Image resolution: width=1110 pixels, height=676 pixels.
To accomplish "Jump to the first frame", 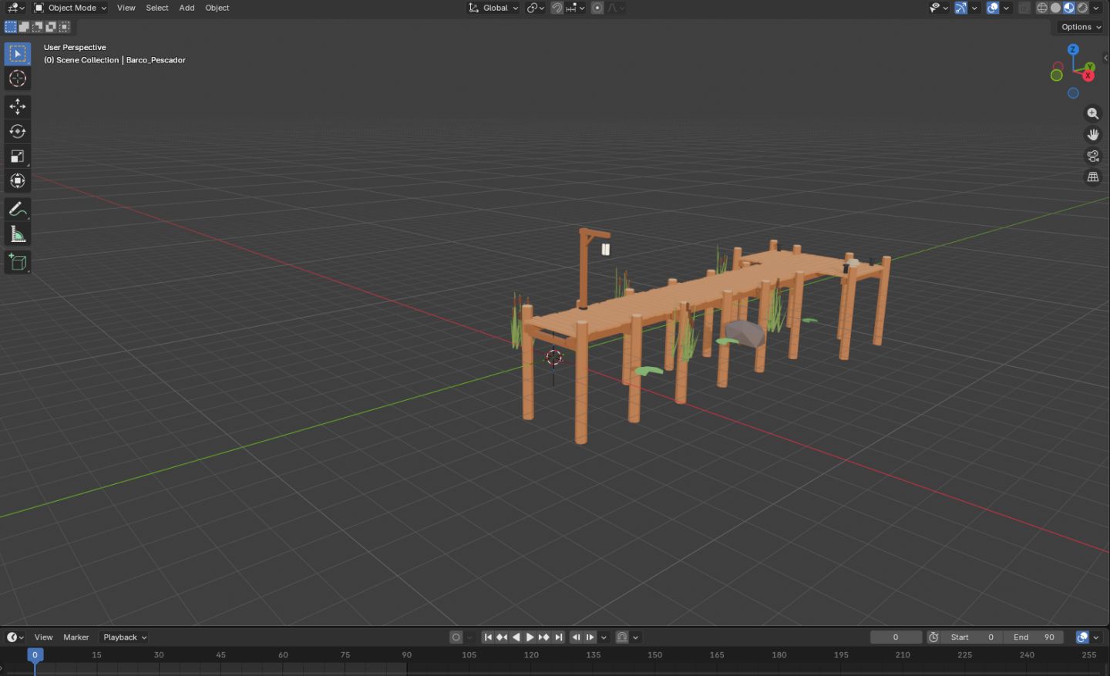I will pyautogui.click(x=488, y=637).
